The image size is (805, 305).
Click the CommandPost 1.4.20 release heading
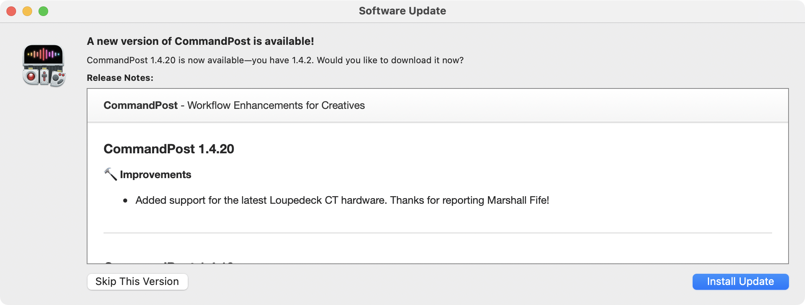[x=169, y=149]
